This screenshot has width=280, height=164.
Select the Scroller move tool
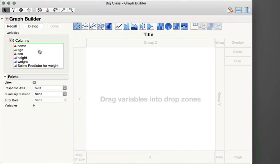29,10
